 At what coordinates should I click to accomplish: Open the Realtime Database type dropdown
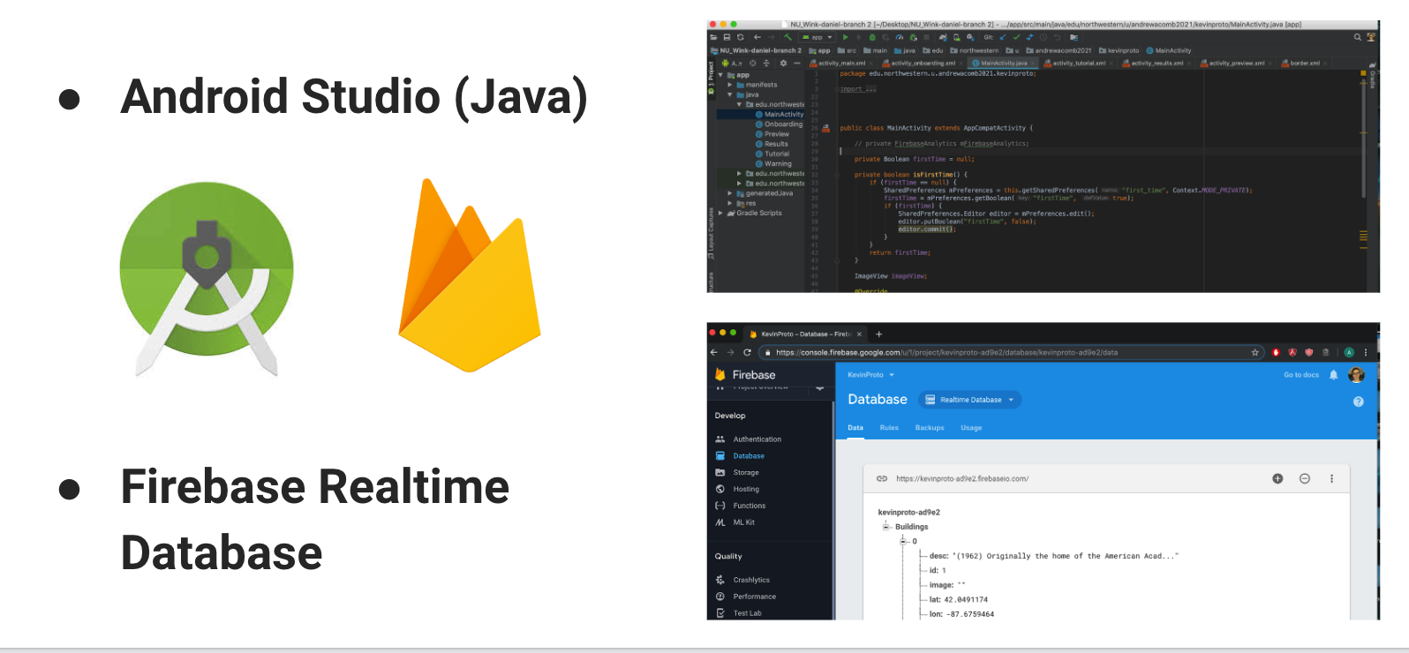tap(970, 400)
